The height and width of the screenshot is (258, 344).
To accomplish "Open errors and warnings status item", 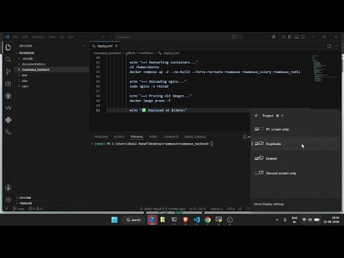I will point(35,209).
